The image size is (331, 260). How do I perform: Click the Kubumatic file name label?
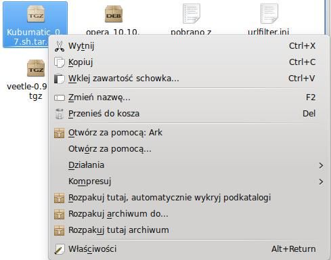[33, 37]
